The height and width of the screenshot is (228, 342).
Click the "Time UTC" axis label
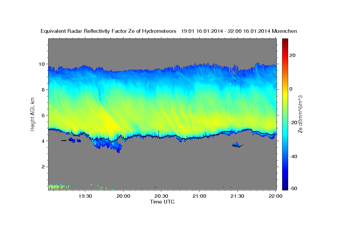pos(162,202)
